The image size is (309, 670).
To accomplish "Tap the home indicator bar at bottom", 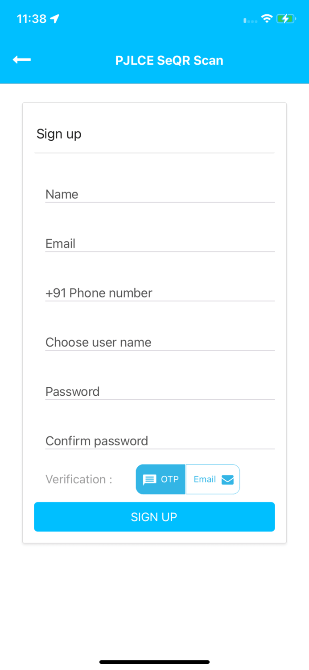I will tap(154, 662).
